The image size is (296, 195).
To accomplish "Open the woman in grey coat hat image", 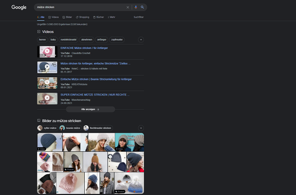I will [107, 183].
